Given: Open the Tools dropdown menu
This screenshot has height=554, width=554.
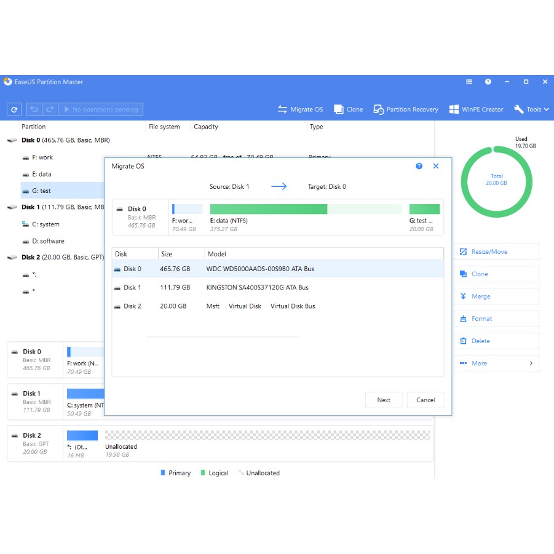Looking at the screenshot, I should [532, 109].
